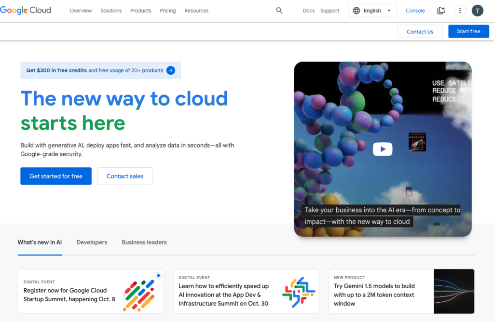Open the App Dev & Infrastructure Summit card

(x=246, y=292)
